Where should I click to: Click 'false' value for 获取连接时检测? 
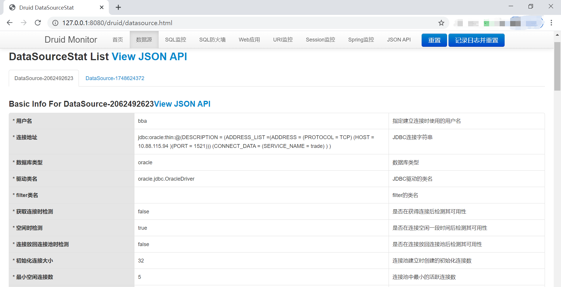click(x=143, y=212)
